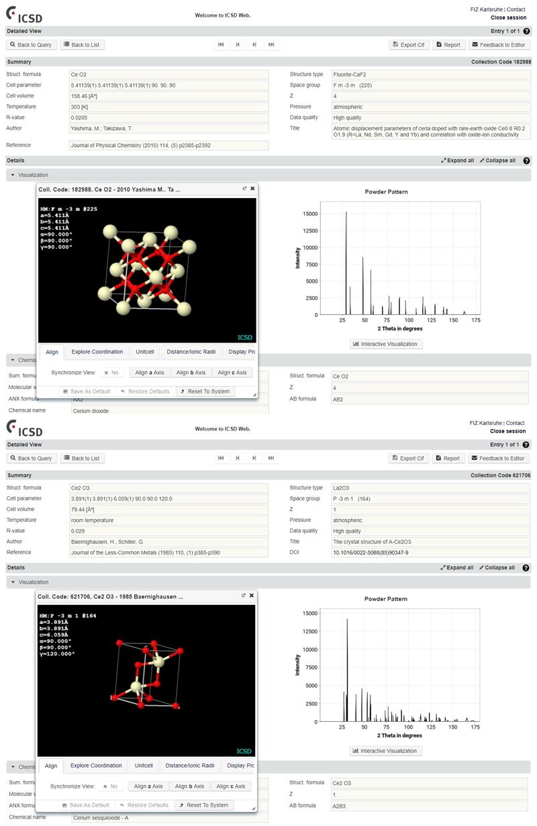
Task: Open Unitcell tab in Ce2 O3 viewer
Action: point(144,766)
